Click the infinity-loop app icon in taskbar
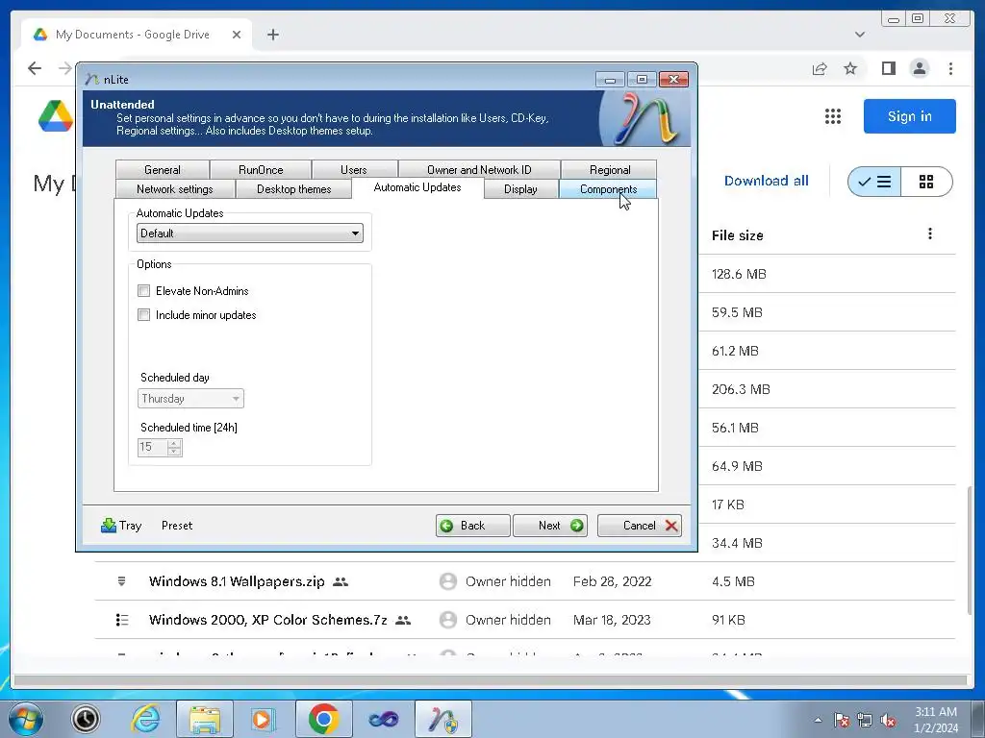 [383, 719]
